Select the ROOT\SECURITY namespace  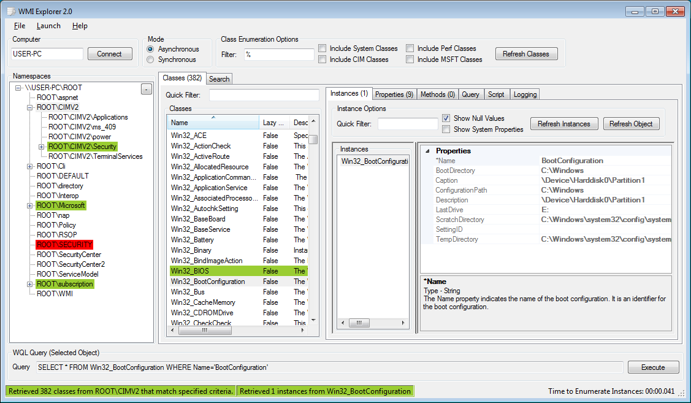64,245
